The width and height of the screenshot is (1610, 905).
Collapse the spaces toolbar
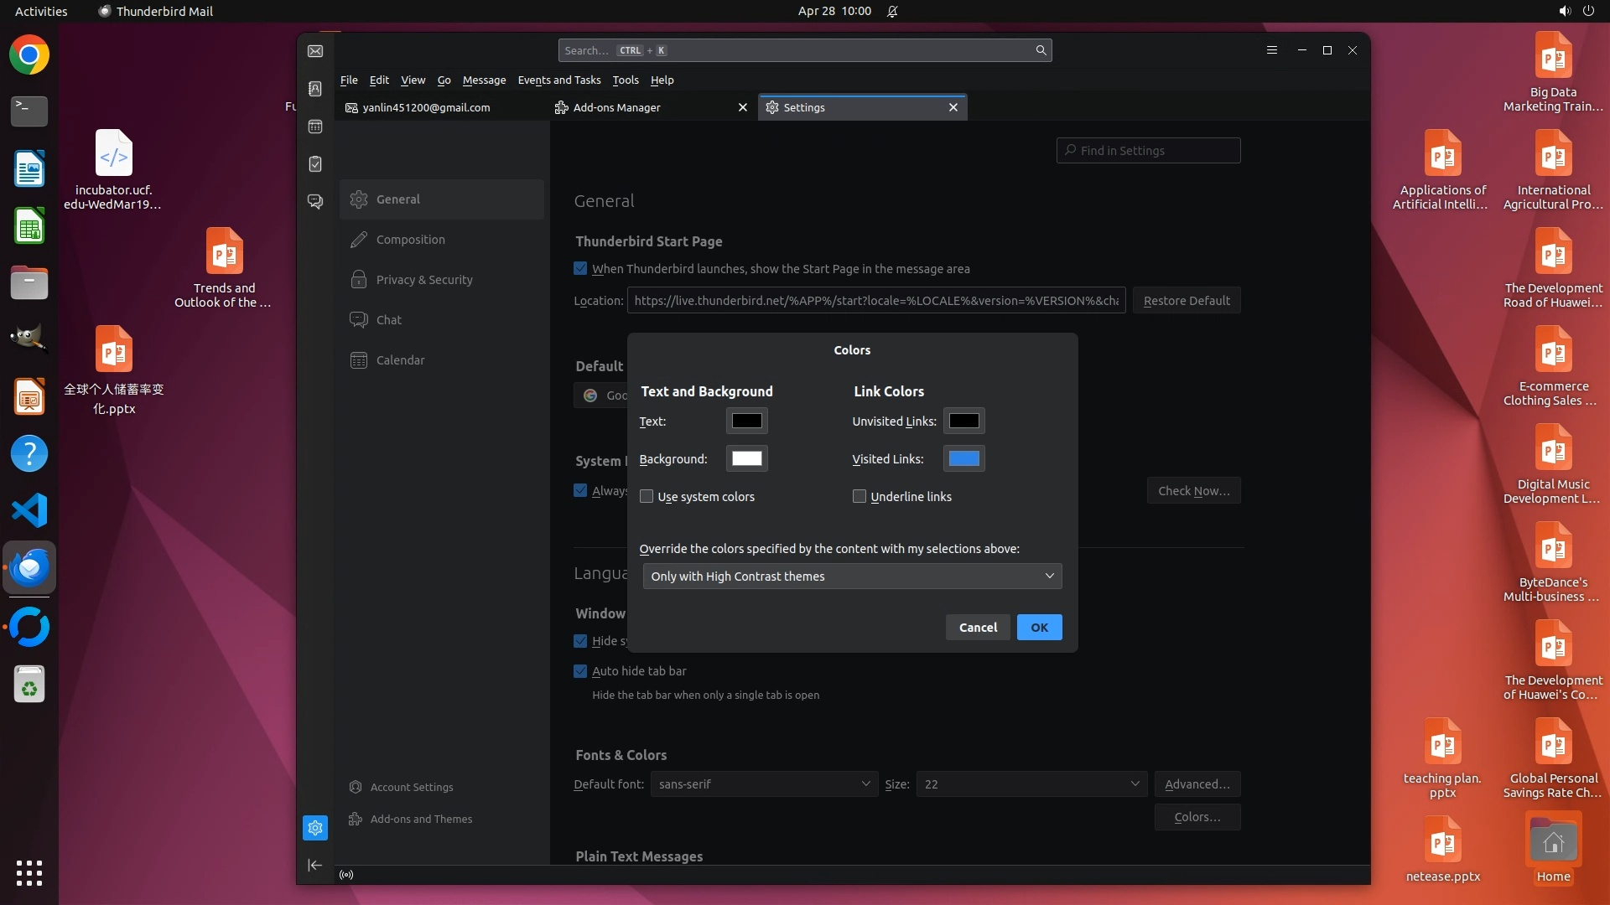coord(315,865)
